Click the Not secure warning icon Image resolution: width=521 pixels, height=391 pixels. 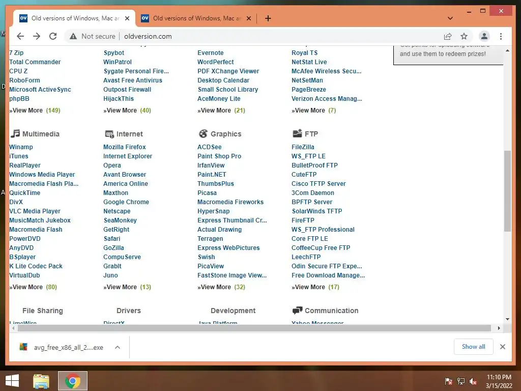pyautogui.click(x=73, y=36)
